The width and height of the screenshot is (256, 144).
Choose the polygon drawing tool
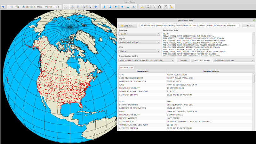click(159, 7)
